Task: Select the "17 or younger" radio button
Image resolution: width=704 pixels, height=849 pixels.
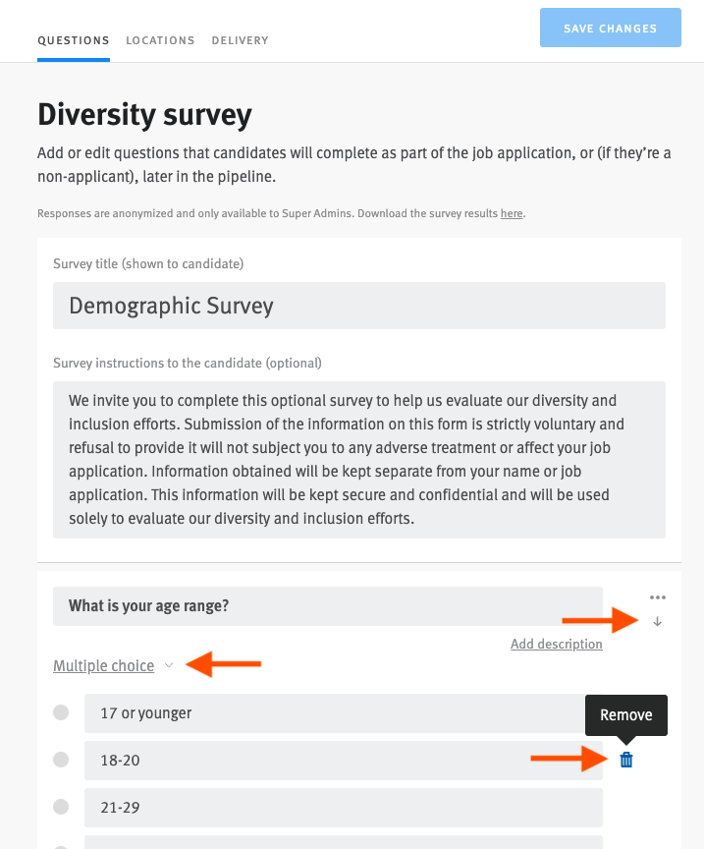Action: (x=61, y=712)
